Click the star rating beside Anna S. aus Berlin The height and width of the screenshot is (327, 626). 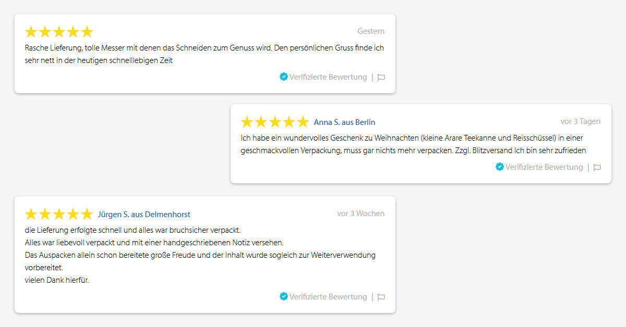(274, 122)
